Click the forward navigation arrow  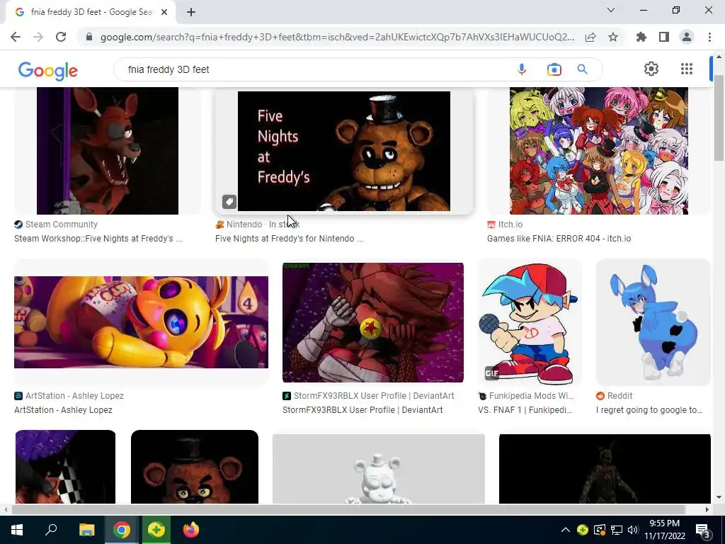38,37
